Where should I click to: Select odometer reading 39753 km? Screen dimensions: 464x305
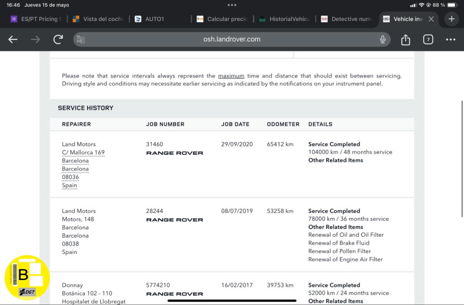[280, 285]
